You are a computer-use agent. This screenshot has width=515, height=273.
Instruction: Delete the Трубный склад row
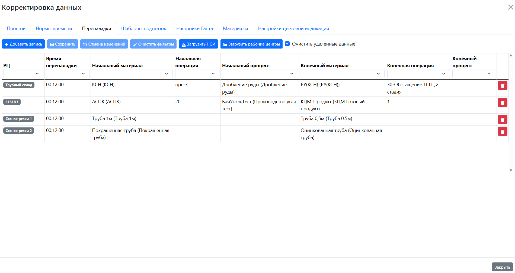(x=502, y=86)
